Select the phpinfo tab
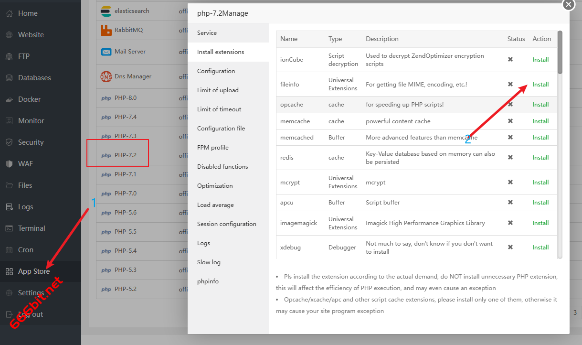The width and height of the screenshot is (582, 345). (x=208, y=281)
